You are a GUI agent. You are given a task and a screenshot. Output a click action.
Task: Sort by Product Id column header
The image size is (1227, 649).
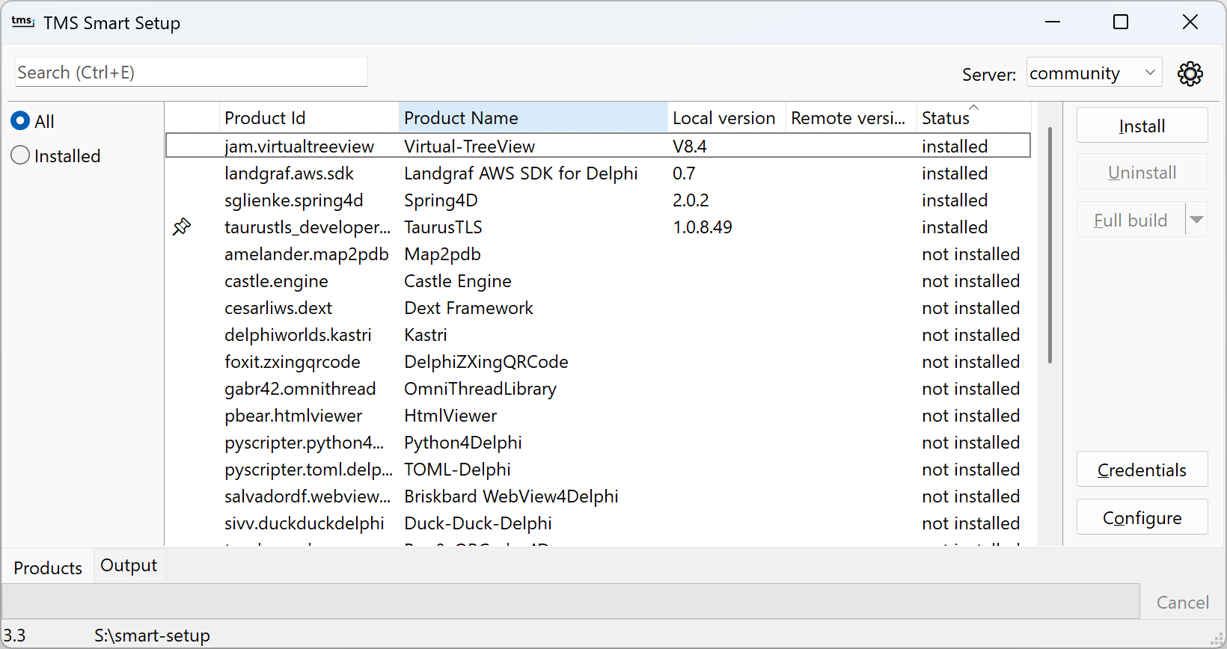pyautogui.click(x=309, y=117)
